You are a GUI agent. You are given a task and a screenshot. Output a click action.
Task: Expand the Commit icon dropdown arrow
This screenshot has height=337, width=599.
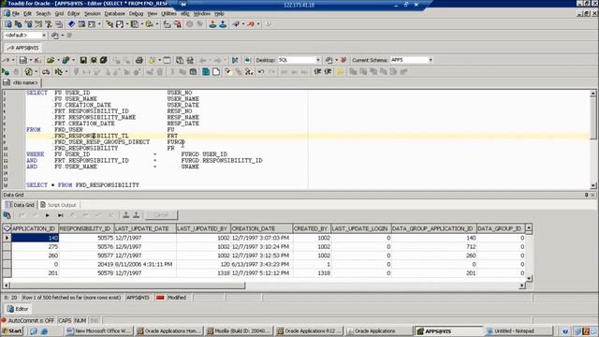click(x=243, y=24)
